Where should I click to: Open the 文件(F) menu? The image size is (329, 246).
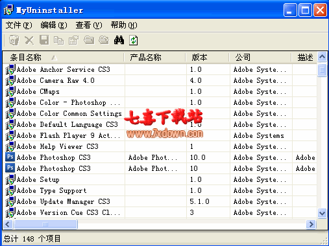(19, 25)
